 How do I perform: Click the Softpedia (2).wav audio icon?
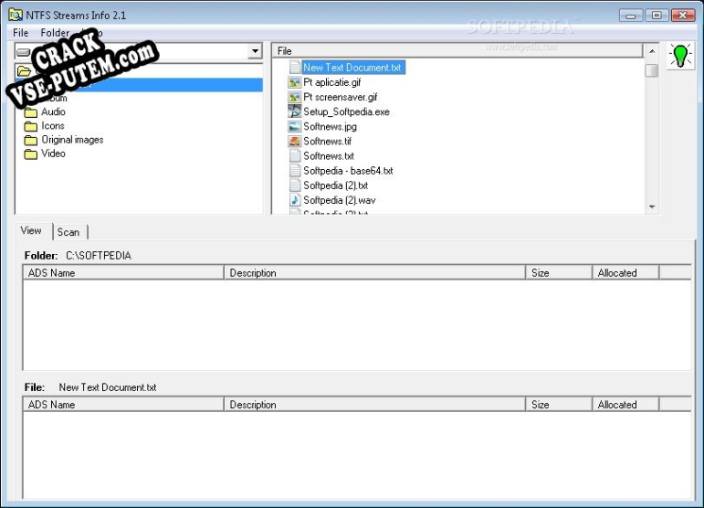click(x=295, y=200)
